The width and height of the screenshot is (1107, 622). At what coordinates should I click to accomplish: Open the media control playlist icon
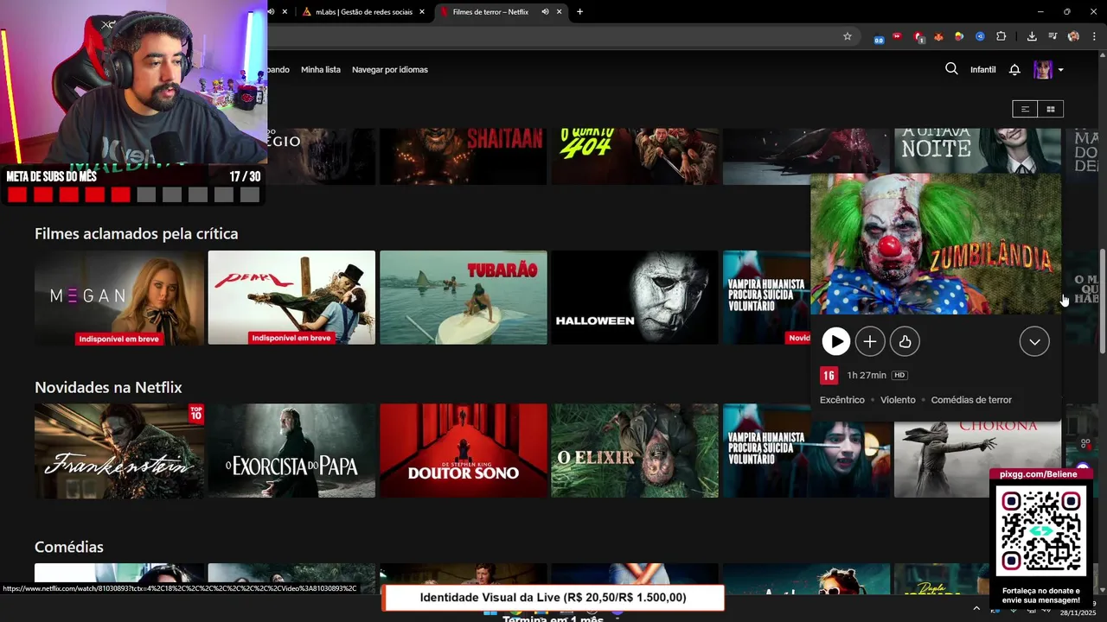pos(1053,36)
